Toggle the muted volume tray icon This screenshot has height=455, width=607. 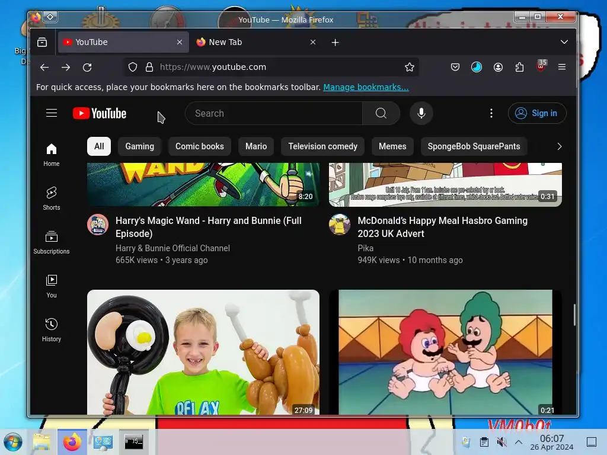pyautogui.click(x=501, y=442)
